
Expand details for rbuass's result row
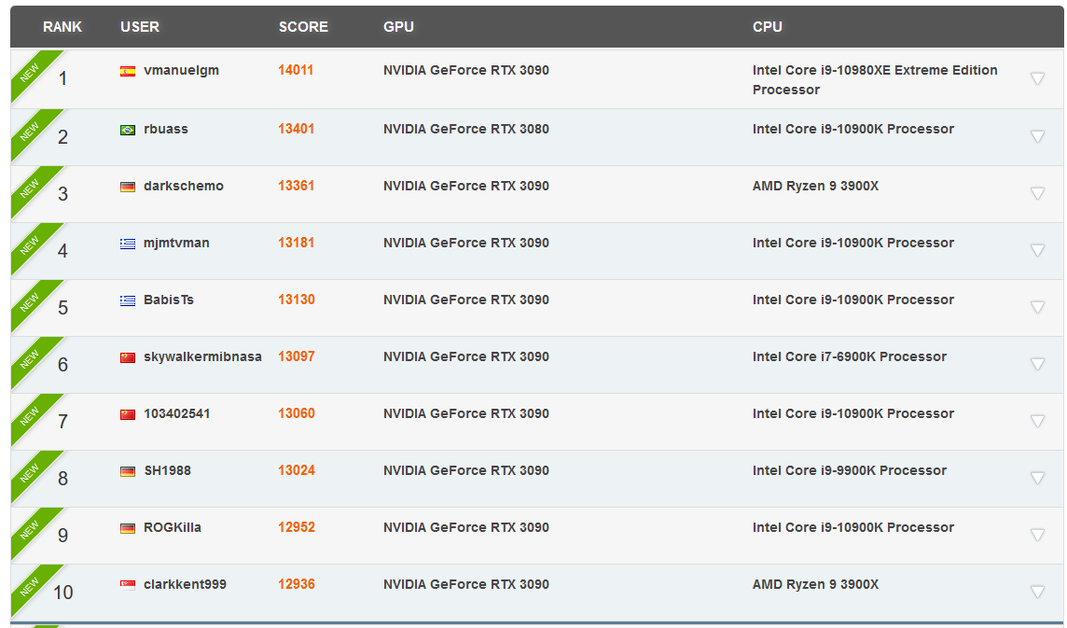coord(1037,136)
